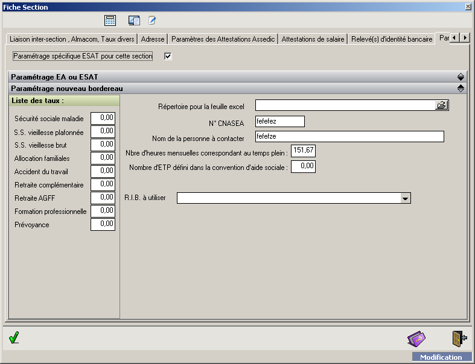
Task: Click the green checkmark to validate
Action: pos(14,338)
